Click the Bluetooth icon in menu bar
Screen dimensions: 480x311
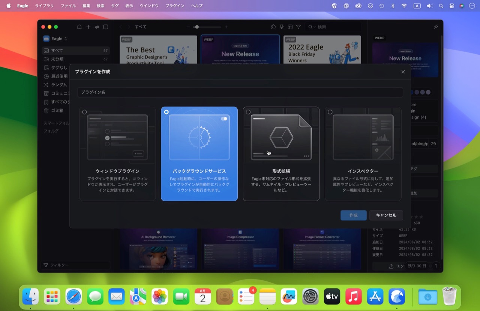tap(393, 6)
